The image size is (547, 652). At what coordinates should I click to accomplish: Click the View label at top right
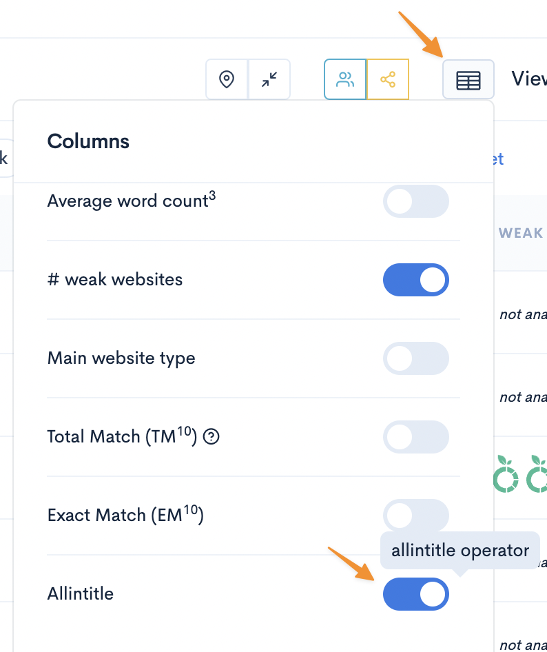529,79
